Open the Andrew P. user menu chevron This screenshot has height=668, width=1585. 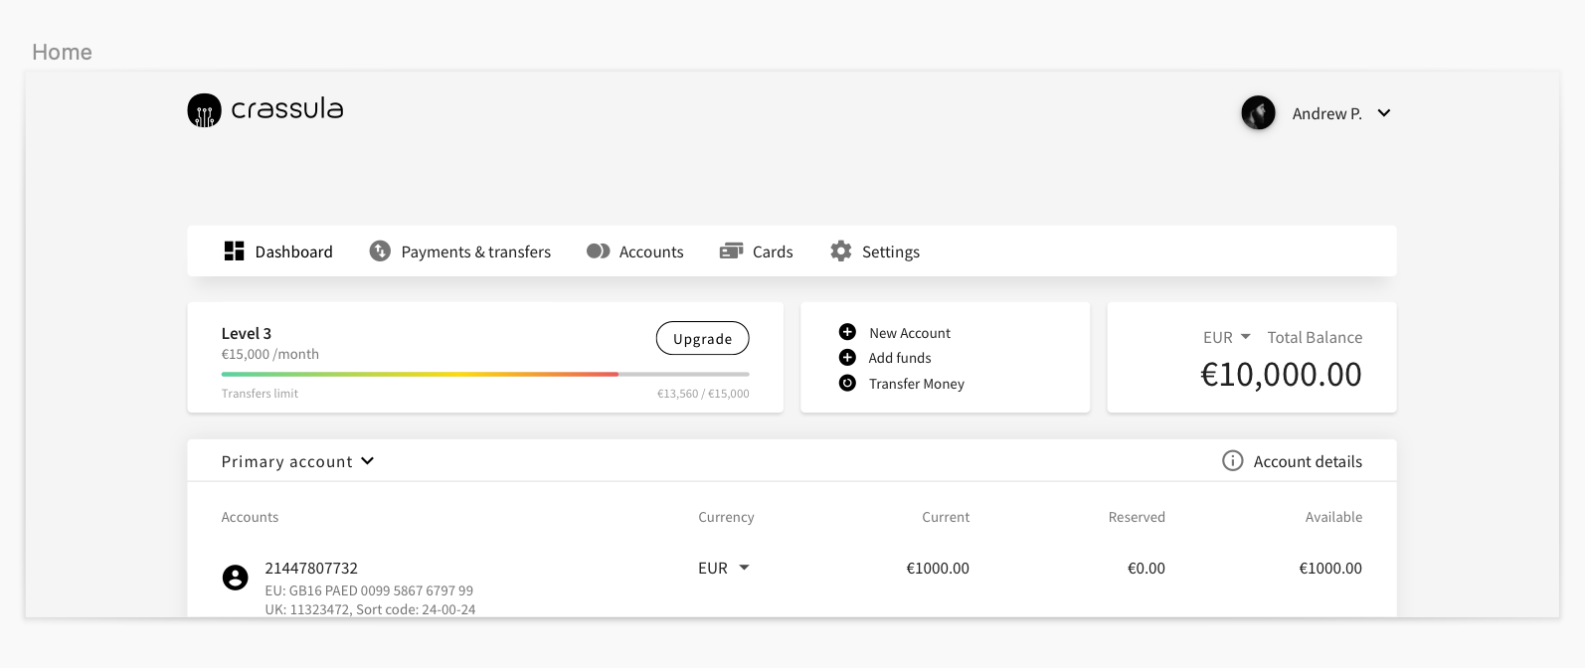click(1383, 113)
